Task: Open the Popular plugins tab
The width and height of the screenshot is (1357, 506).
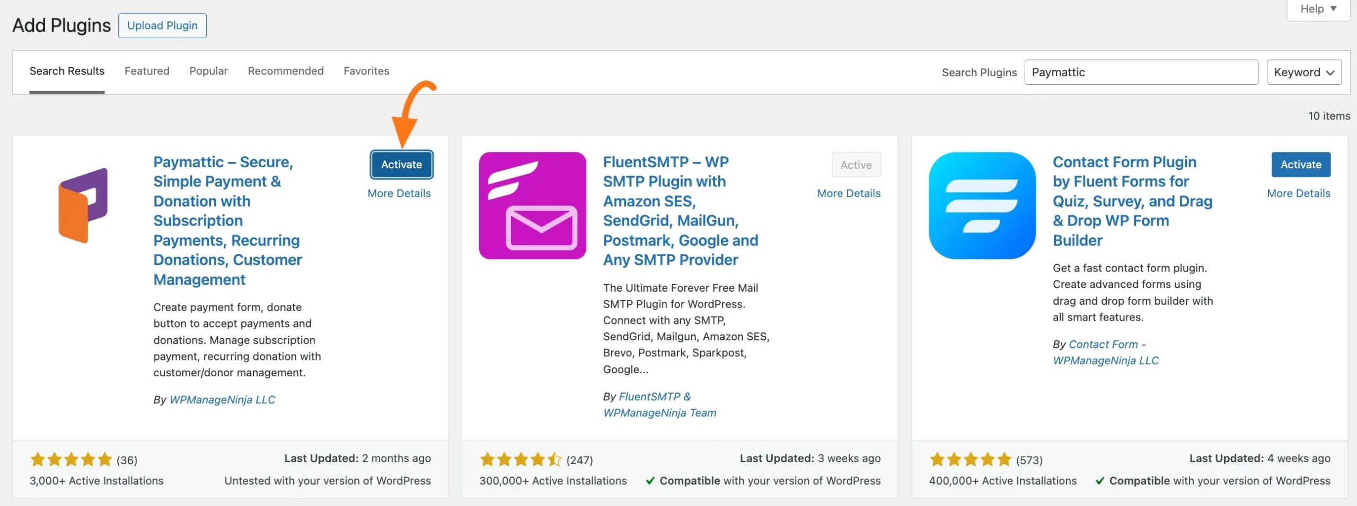Action: (208, 71)
